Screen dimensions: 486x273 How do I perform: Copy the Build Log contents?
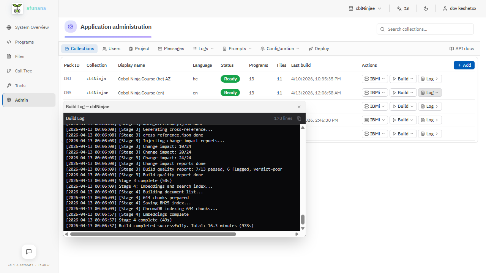[x=299, y=118]
